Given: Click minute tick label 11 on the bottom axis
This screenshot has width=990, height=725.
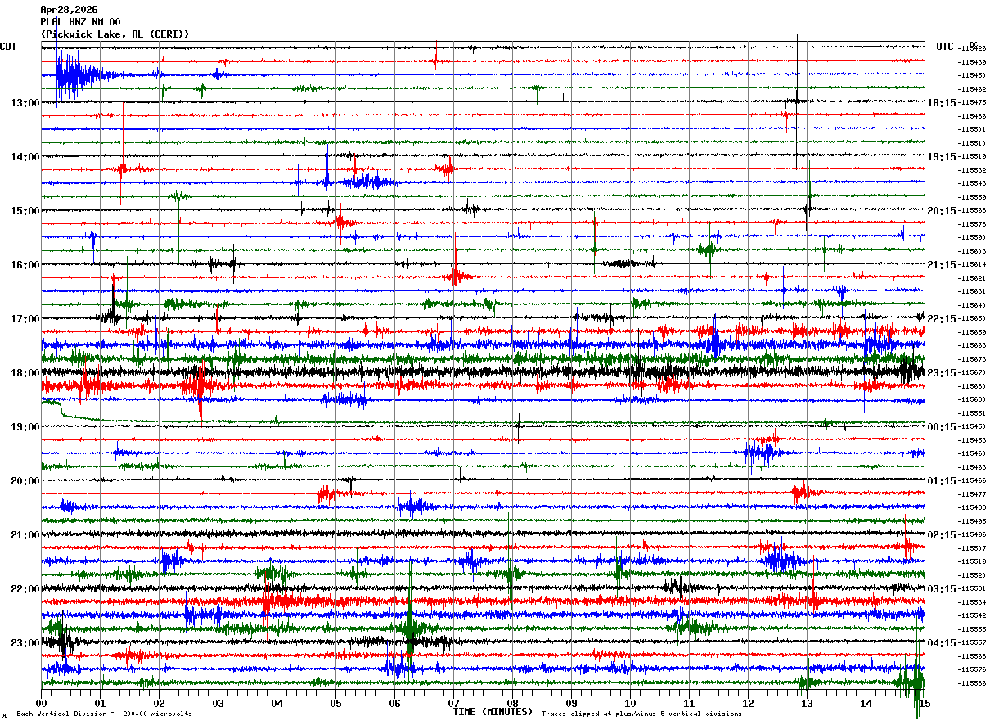Looking at the screenshot, I should pos(689,704).
